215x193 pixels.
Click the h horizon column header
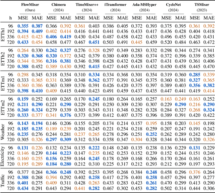point(10,18)
